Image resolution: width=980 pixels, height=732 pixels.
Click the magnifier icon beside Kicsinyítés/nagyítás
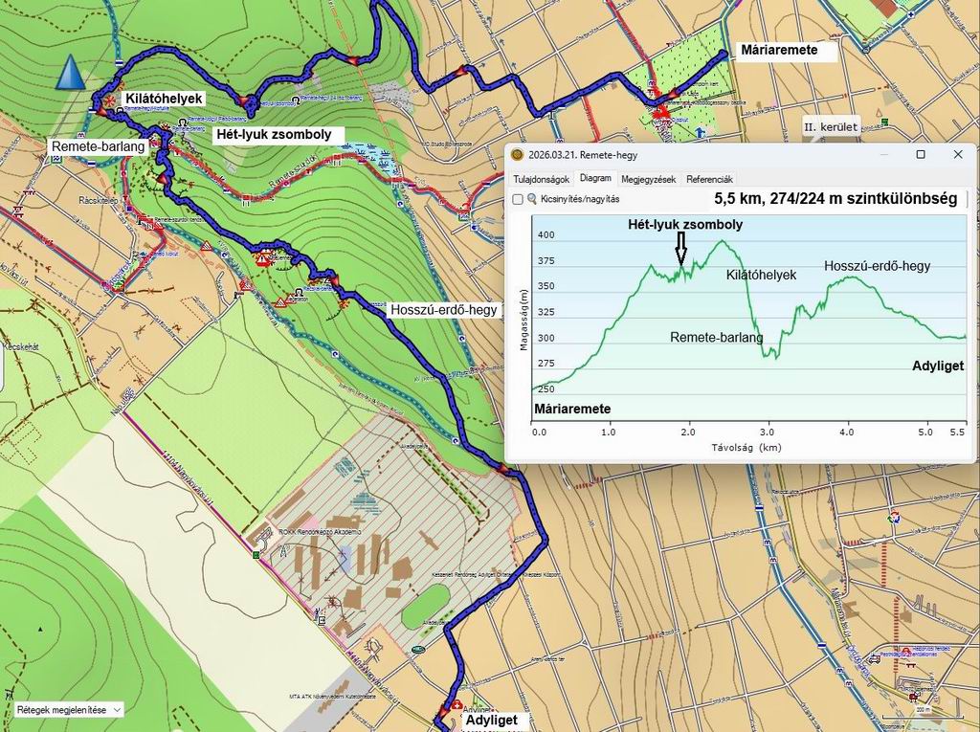click(532, 199)
